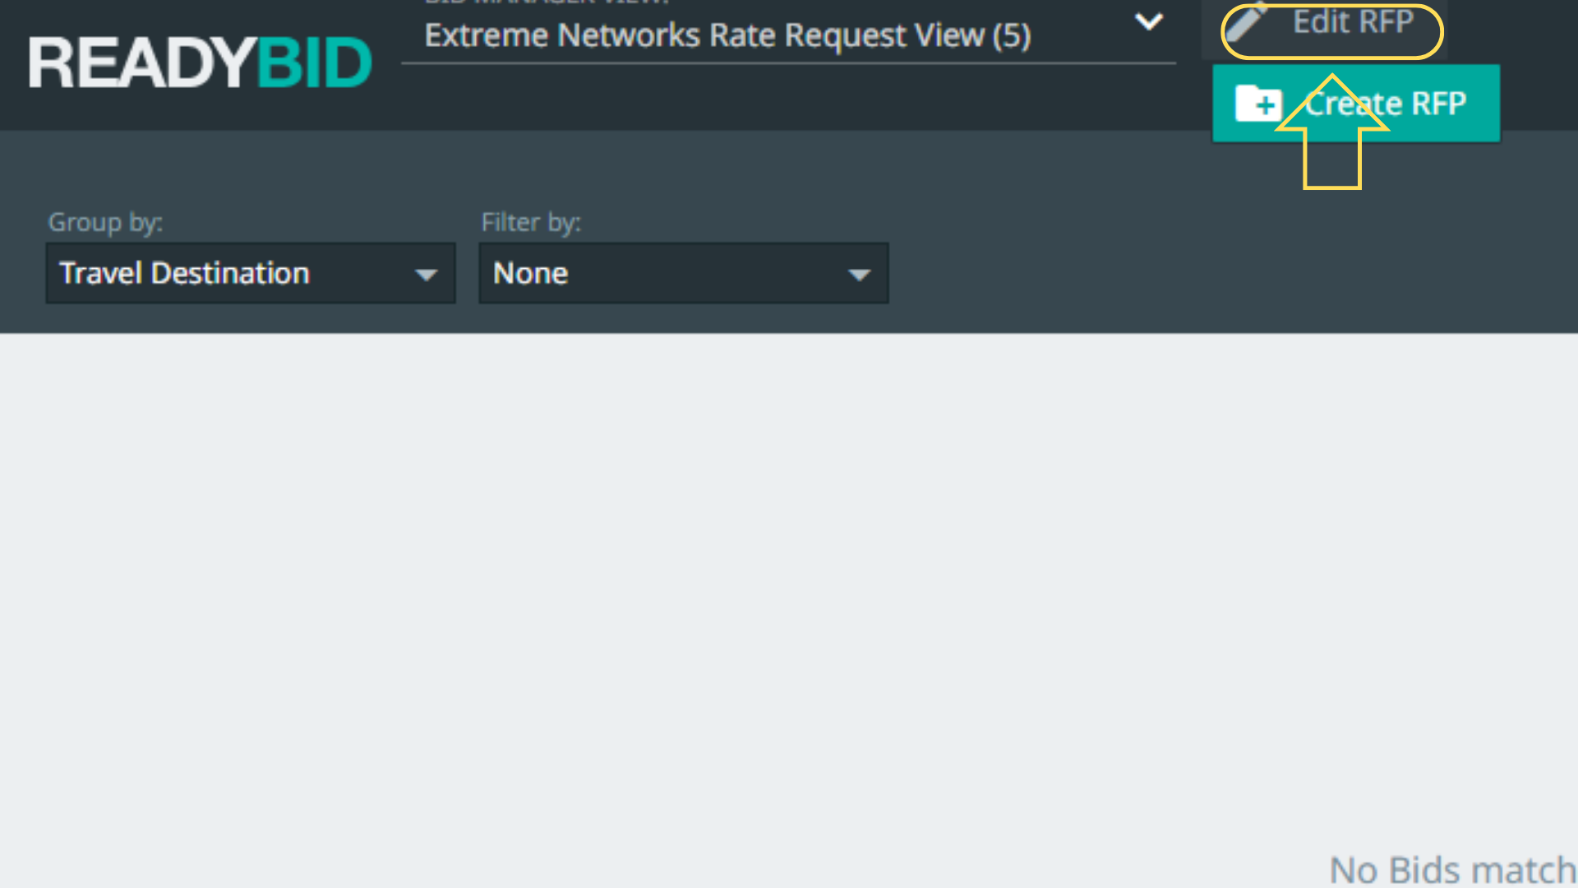
Task: Click the None text in the filter box
Action: [x=530, y=273]
